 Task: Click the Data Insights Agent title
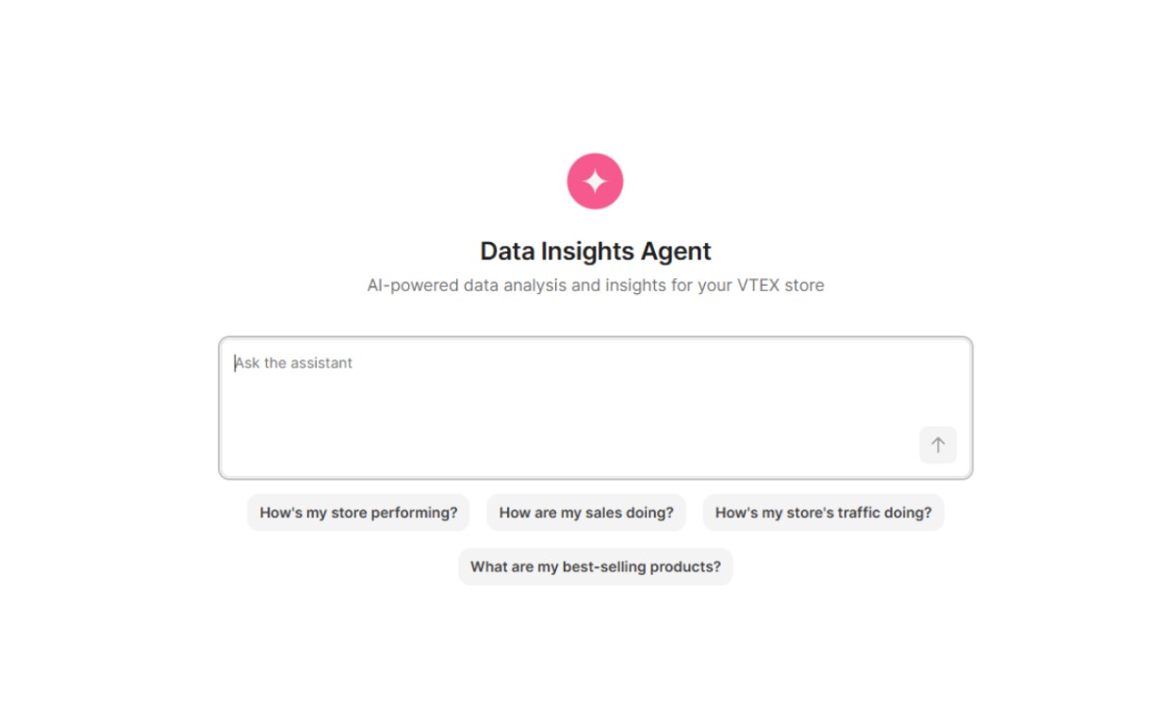pyautogui.click(x=595, y=251)
